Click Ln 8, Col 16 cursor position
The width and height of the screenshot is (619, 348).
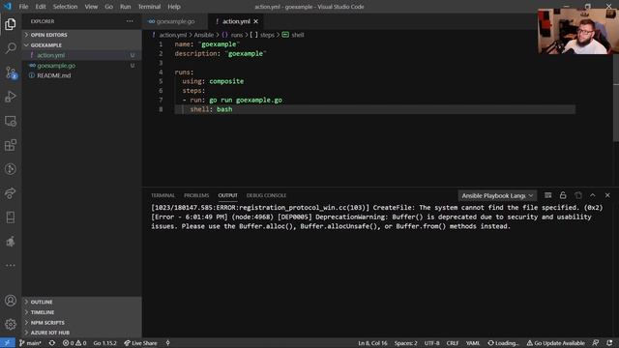click(372, 343)
